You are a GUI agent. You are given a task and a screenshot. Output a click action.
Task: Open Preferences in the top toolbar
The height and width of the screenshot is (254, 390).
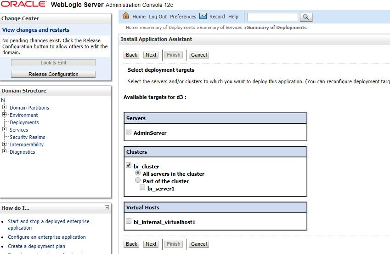coord(183,17)
